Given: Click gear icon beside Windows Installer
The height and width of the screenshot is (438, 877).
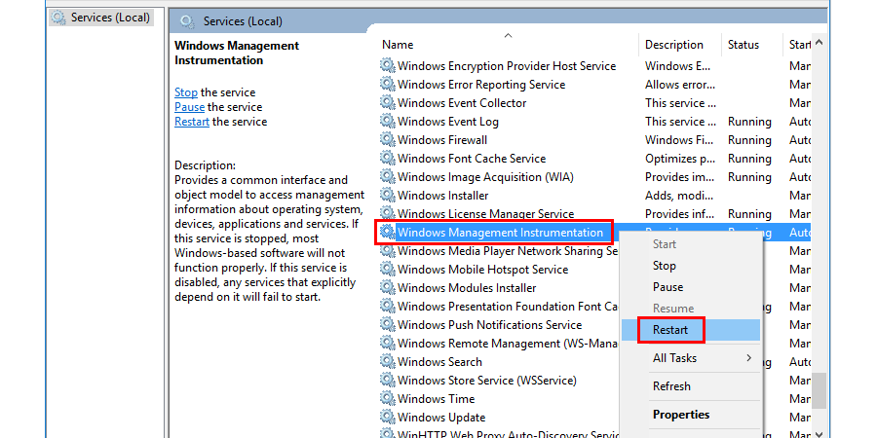Looking at the screenshot, I should pyautogui.click(x=387, y=195).
